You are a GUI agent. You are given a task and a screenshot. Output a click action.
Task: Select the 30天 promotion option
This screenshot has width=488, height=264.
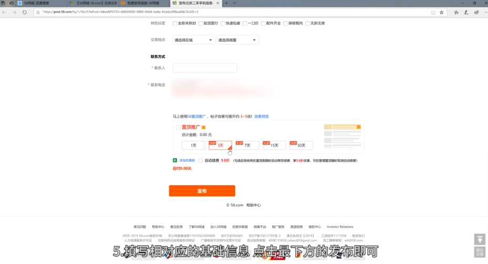(301, 145)
